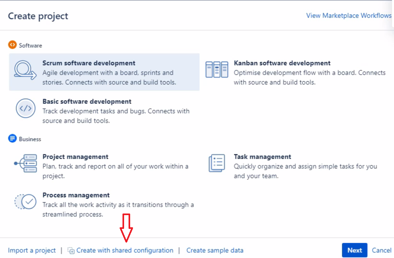Click the orange Software category icon
This screenshot has height=258, width=394.
[x=12, y=45]
